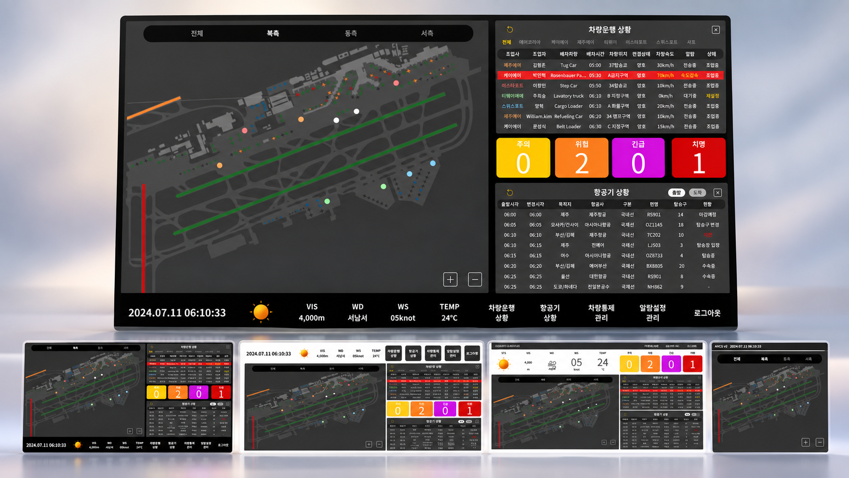This screenshot has height=478, width=849.
Task: Select the Lavatory truck vehicle row
Action: tap(611, 95)
